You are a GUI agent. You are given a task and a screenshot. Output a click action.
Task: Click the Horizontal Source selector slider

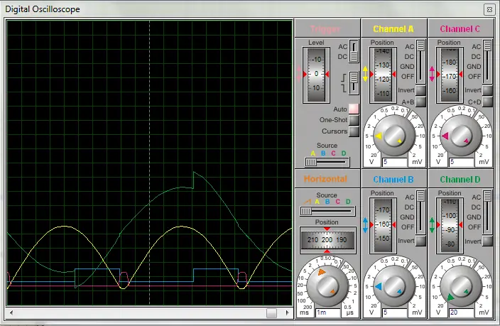(x=328, y=211)
